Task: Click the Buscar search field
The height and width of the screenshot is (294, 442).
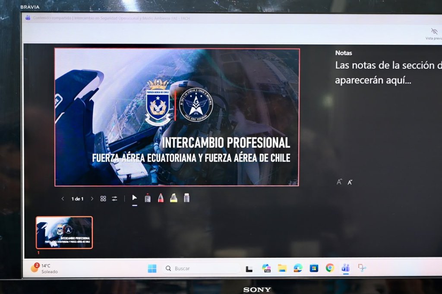Action: (x=202, y=269)
